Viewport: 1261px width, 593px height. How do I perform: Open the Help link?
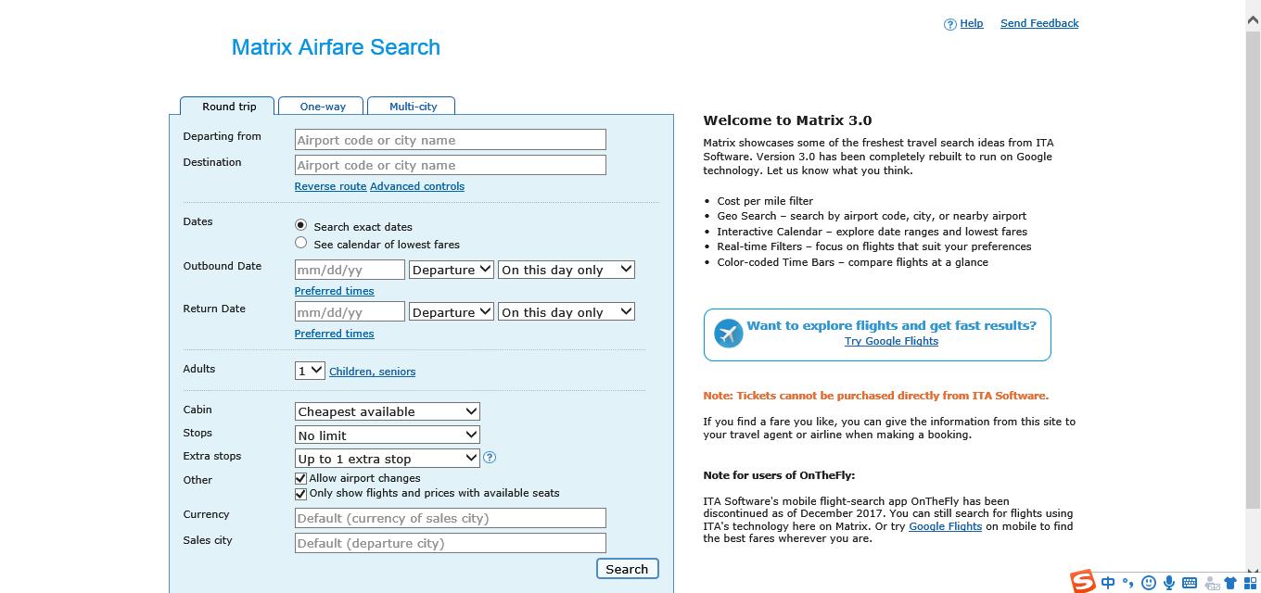pyautogui.click(x=971, y=23)
